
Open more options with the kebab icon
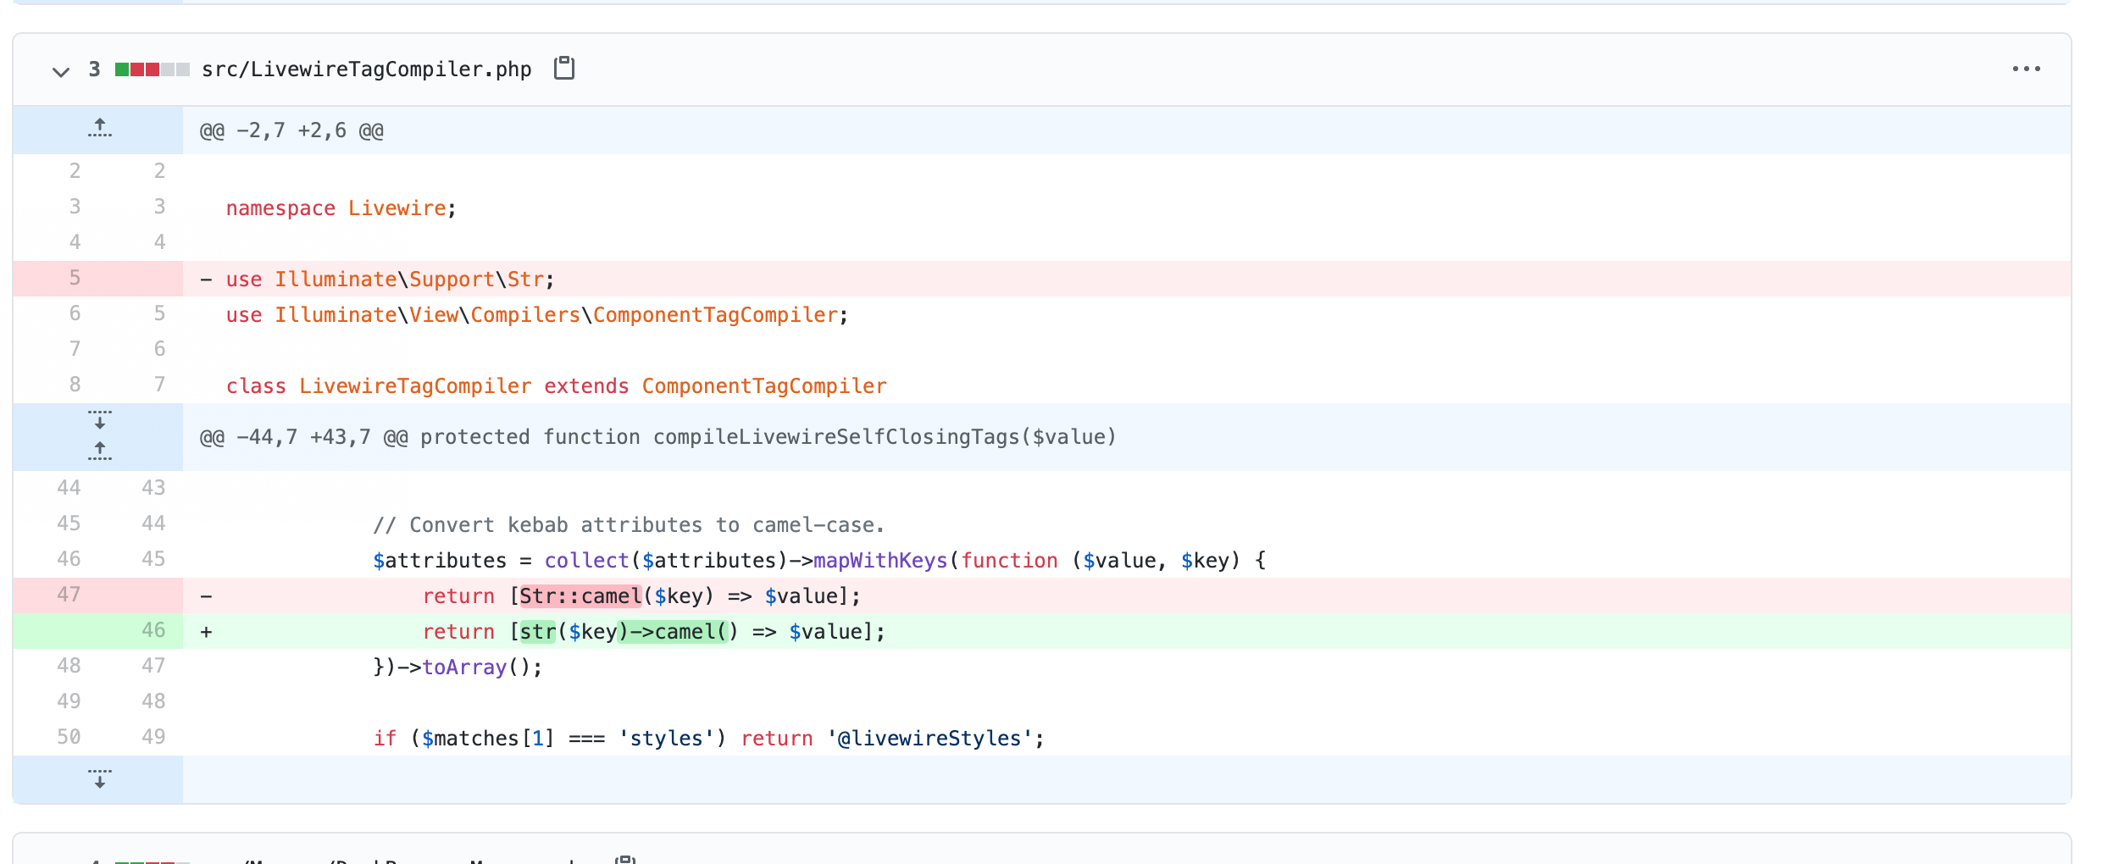pos(2027,69)
